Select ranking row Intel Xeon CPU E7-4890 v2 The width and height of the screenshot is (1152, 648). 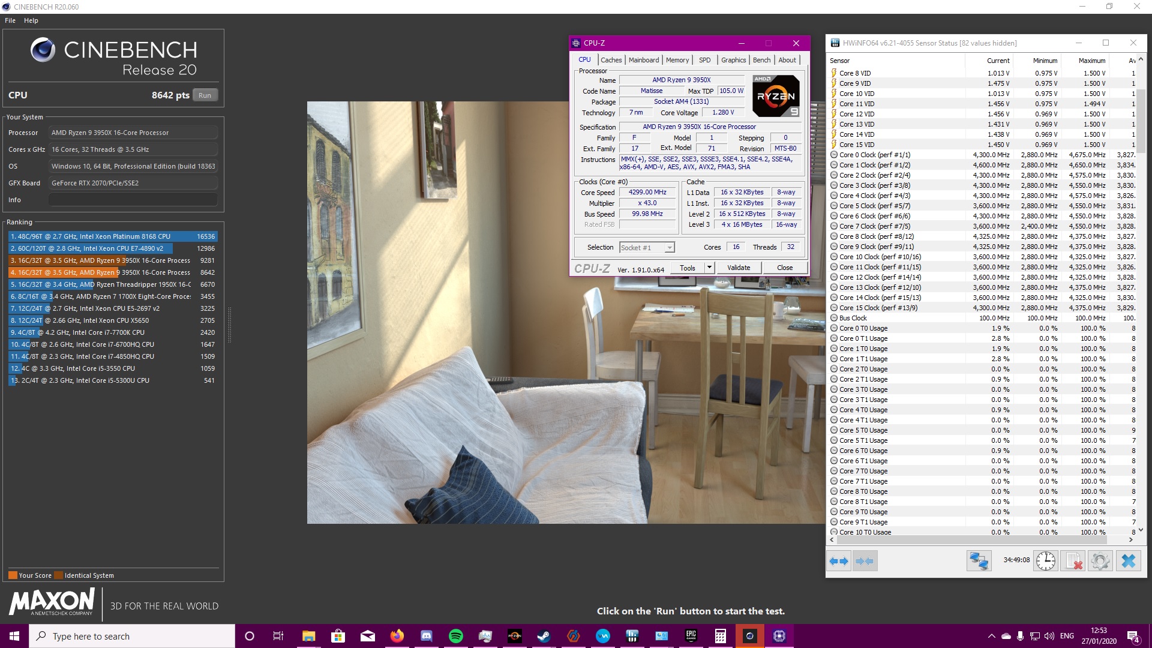point(113,248)
